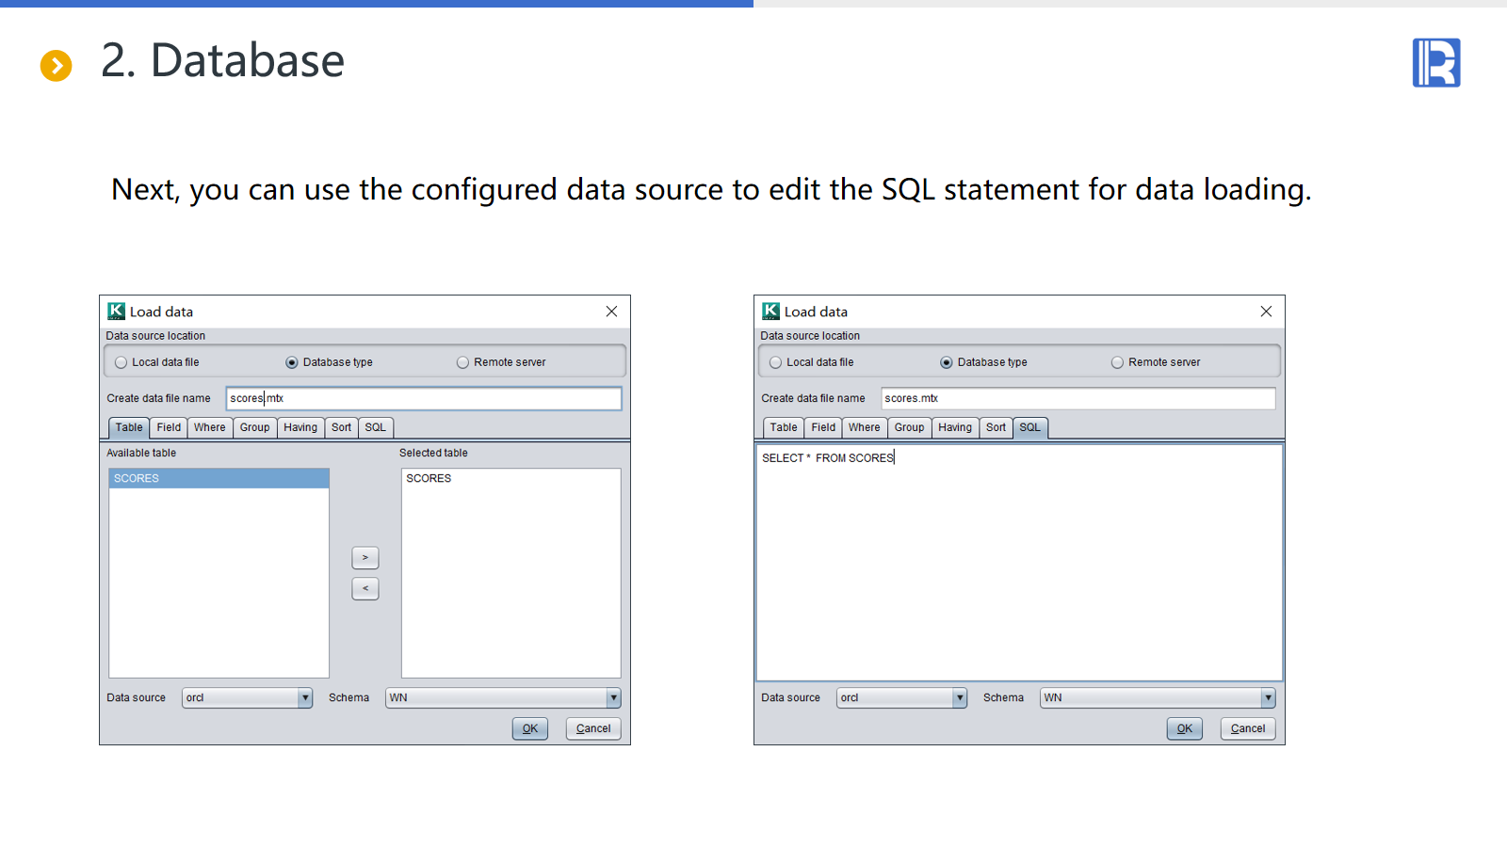Image resolution: width=1507 pixels, height=847 pixels.
Task: Select Remote server option in left dialog
Action: [x=462, y=362]
